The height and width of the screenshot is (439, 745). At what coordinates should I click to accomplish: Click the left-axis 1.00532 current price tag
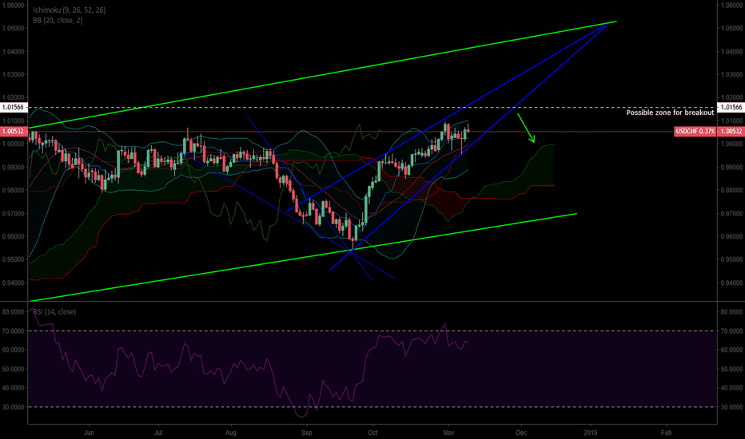click(x=14, y=131)
